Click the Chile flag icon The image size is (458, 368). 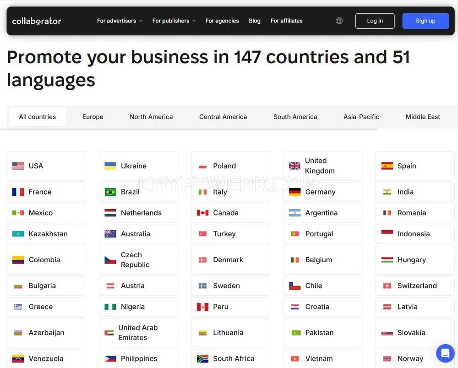coord(294,286)
